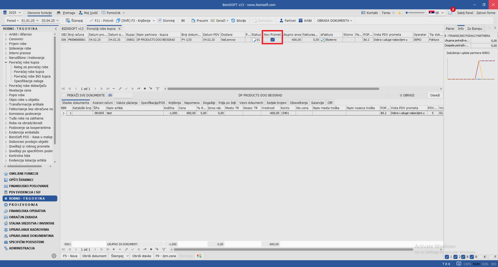Click the mail notifications envelope icon
The height and width of the screenshot is (267, 498).
450,13
